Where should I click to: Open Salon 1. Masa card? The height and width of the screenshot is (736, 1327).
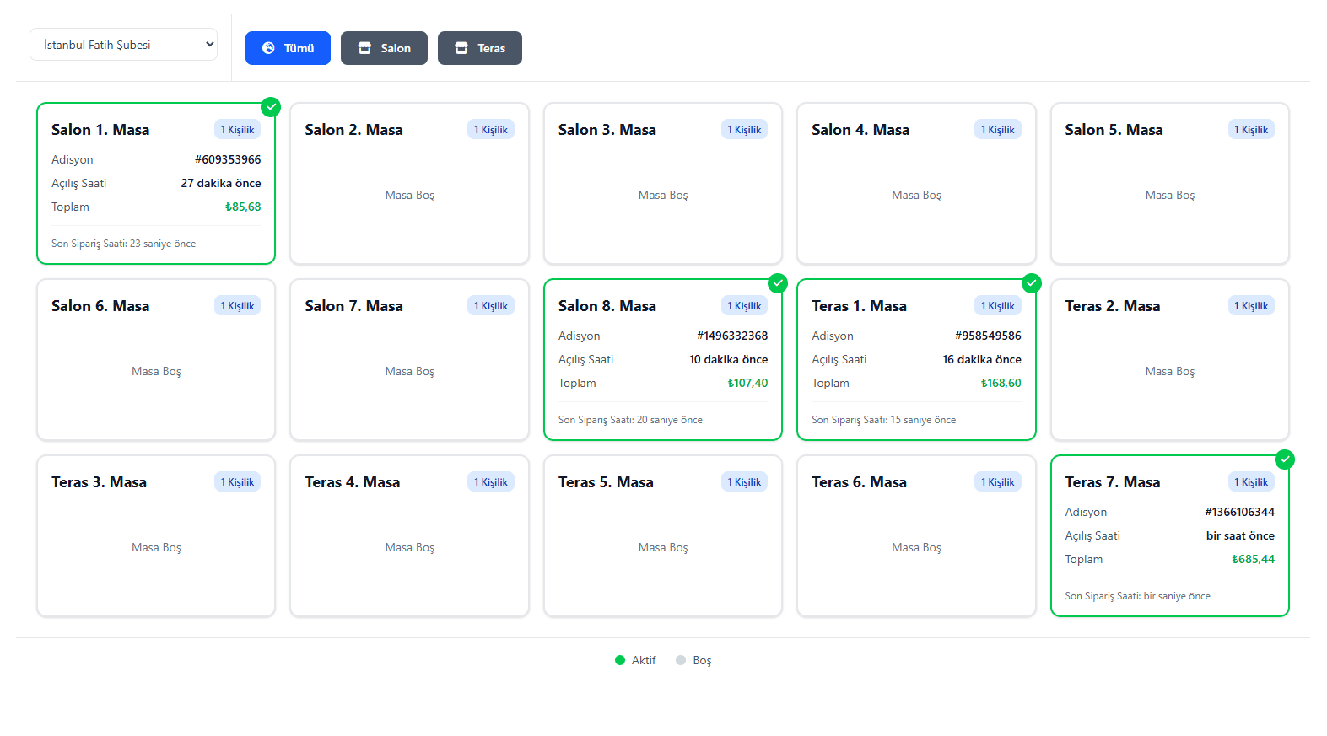pos(156,184)
